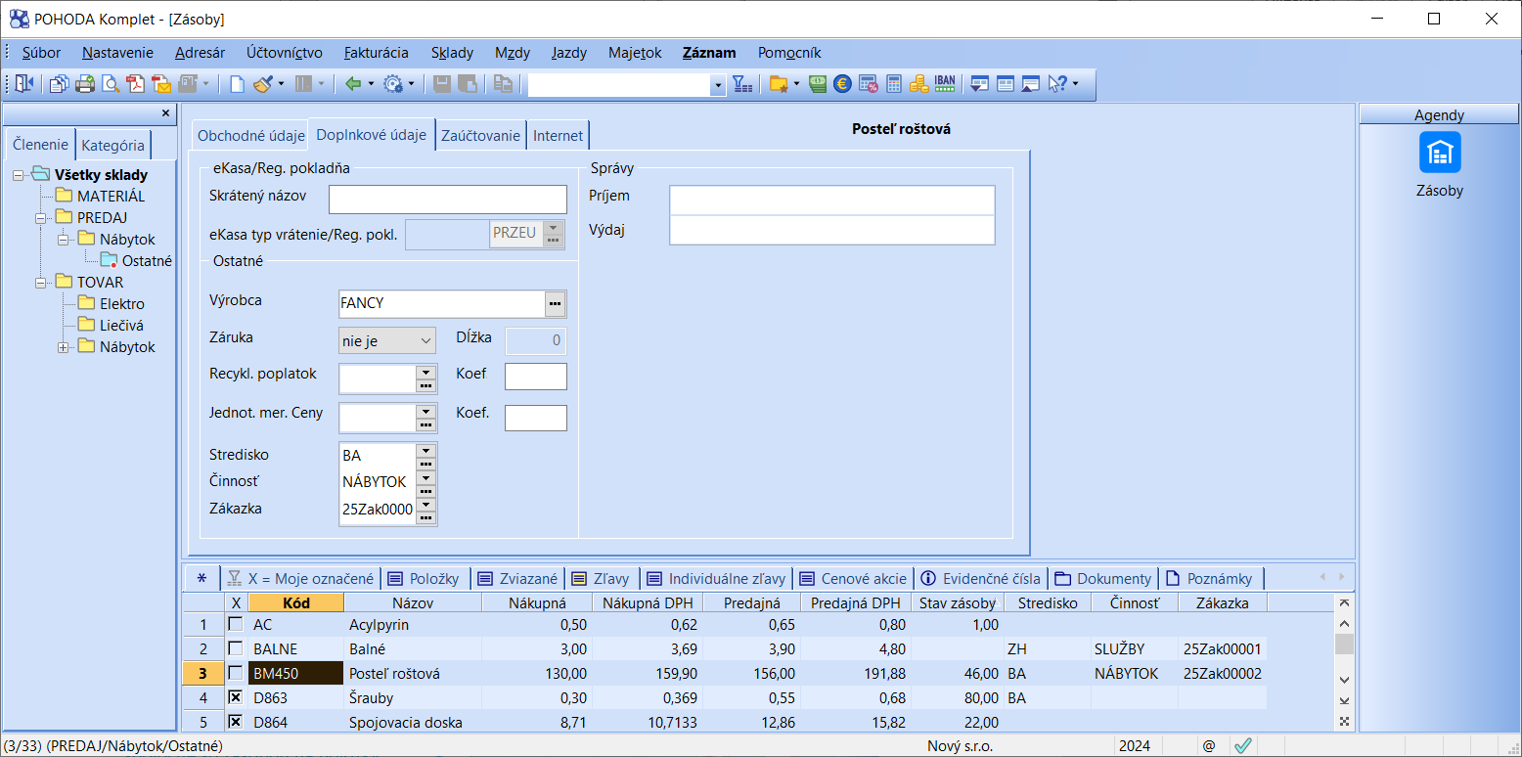Switch to the Zaúčtovanie tab
Screen dimensions: 1522x757
[x=480, y=136]
